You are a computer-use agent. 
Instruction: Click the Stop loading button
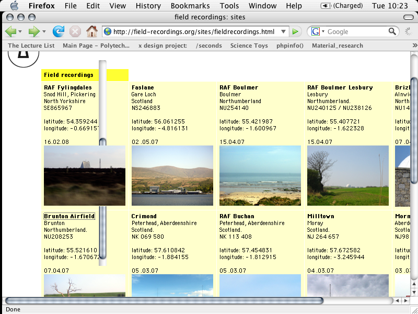coord(75,32)
